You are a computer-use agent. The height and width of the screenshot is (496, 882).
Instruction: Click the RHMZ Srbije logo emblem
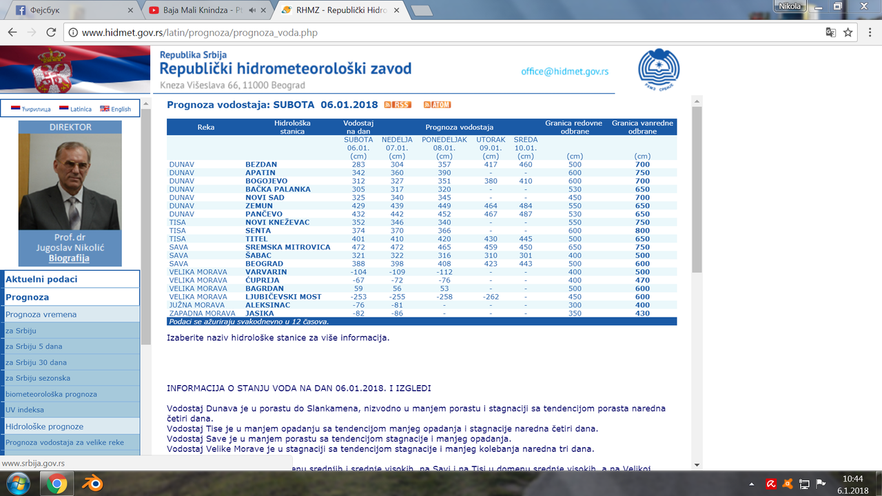659,69
